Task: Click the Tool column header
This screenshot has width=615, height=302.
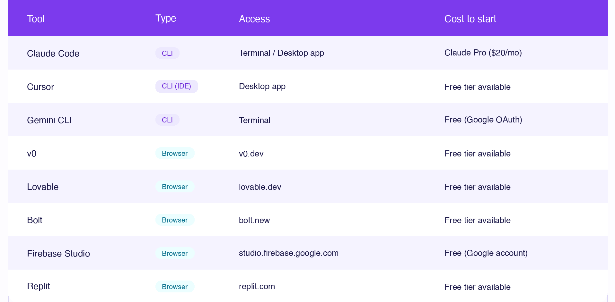Action: pyautogui.click(x=36, y=19)
